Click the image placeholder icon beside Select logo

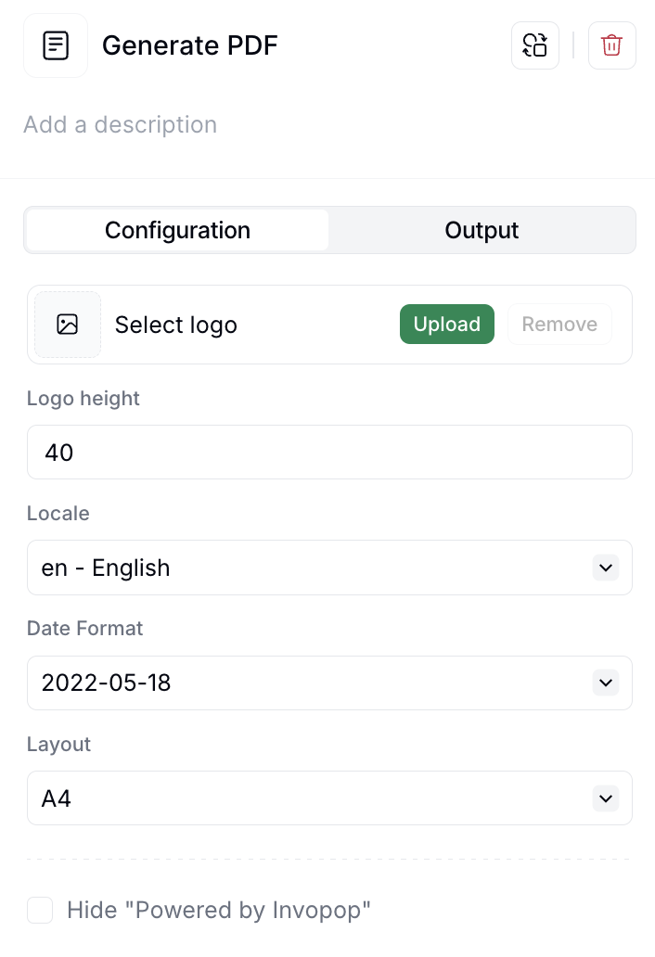coord(67,325)
